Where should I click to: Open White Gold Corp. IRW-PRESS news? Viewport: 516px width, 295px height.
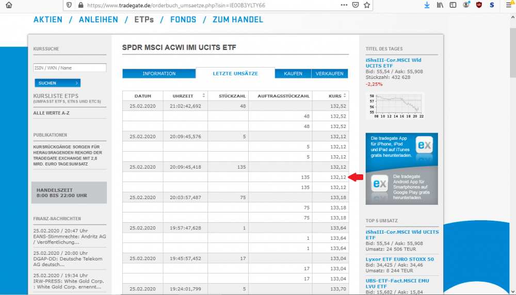click(69, 281)
